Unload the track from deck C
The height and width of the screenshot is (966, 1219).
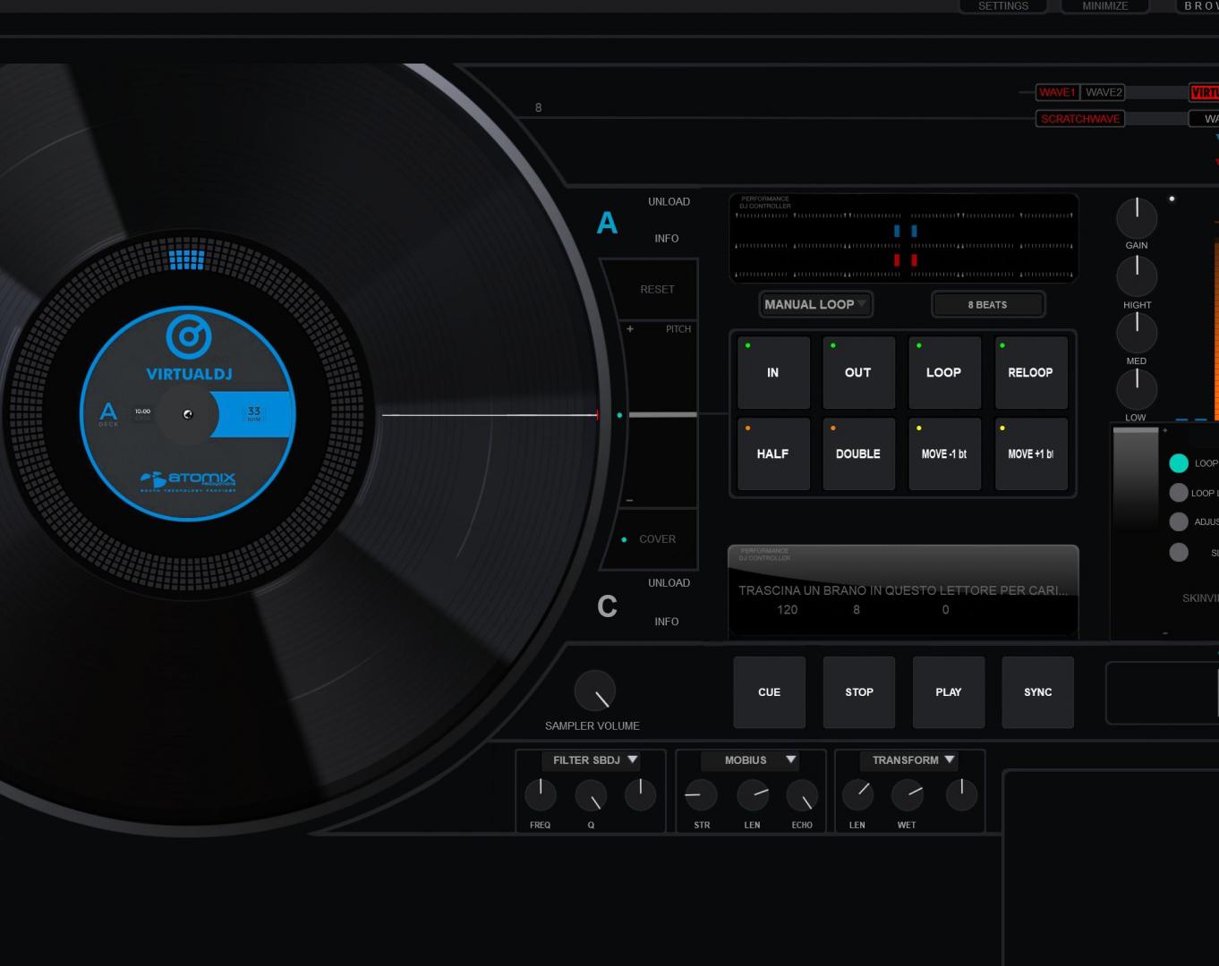point(669,583)
